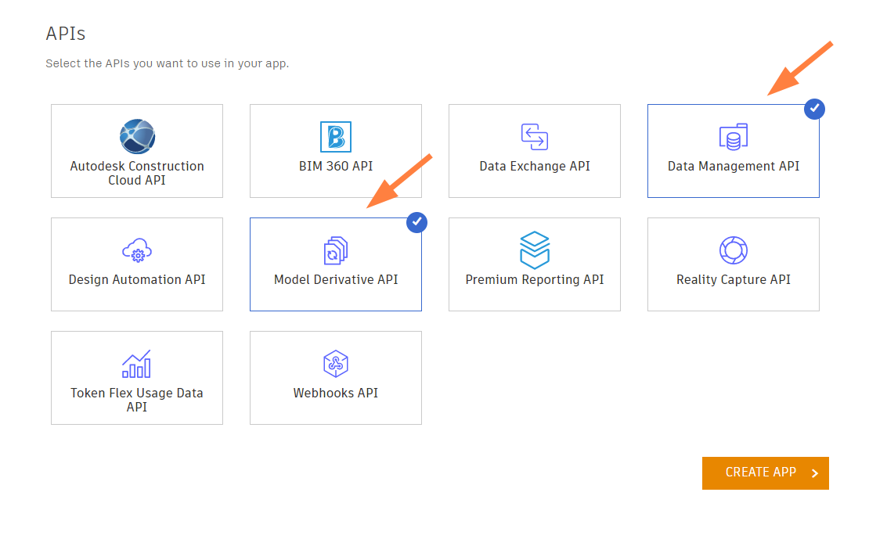Select the BIM 360 API text label

[x=336, y=167]
